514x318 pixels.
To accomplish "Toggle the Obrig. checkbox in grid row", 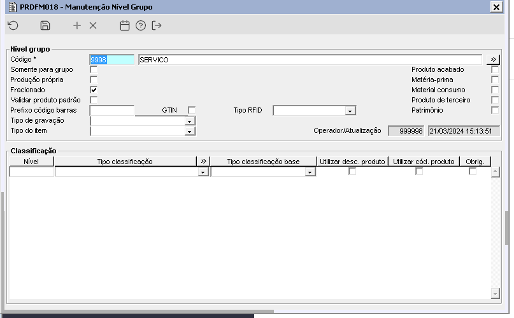I will [x=473, y=171].
